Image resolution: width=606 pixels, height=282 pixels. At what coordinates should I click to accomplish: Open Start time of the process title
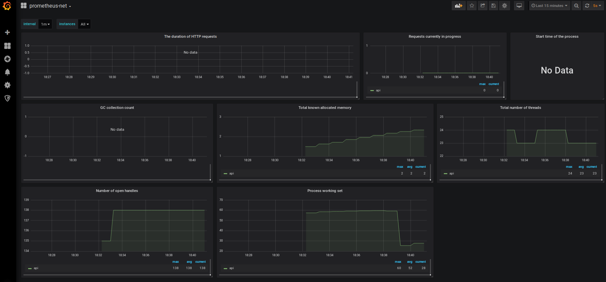[557, 36]
